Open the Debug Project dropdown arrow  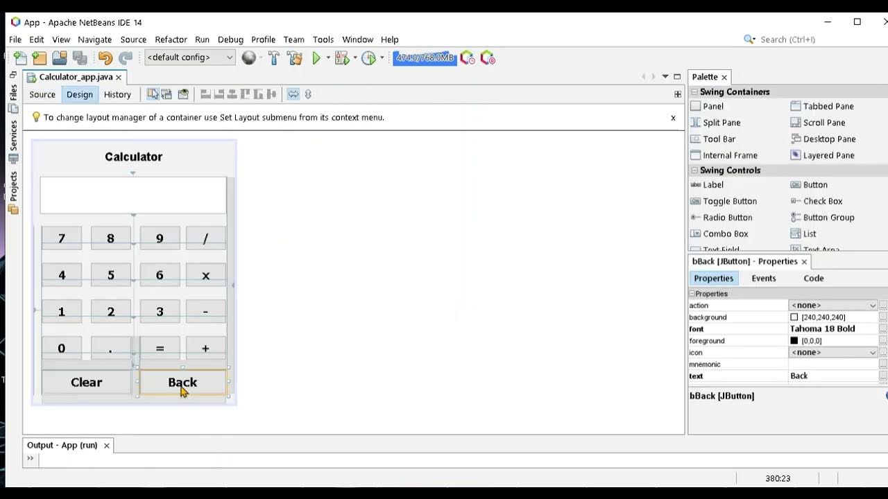point(355,58)
